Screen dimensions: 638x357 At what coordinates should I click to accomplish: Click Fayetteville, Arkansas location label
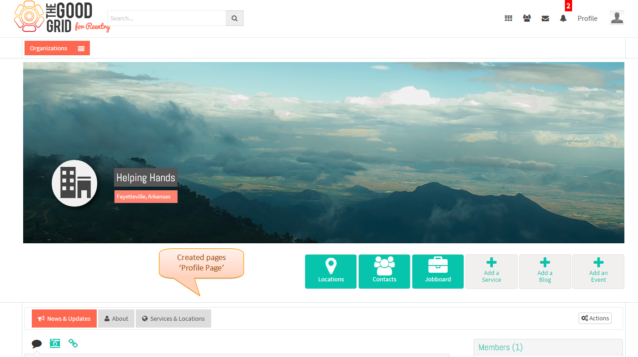[x=146, y=197]
